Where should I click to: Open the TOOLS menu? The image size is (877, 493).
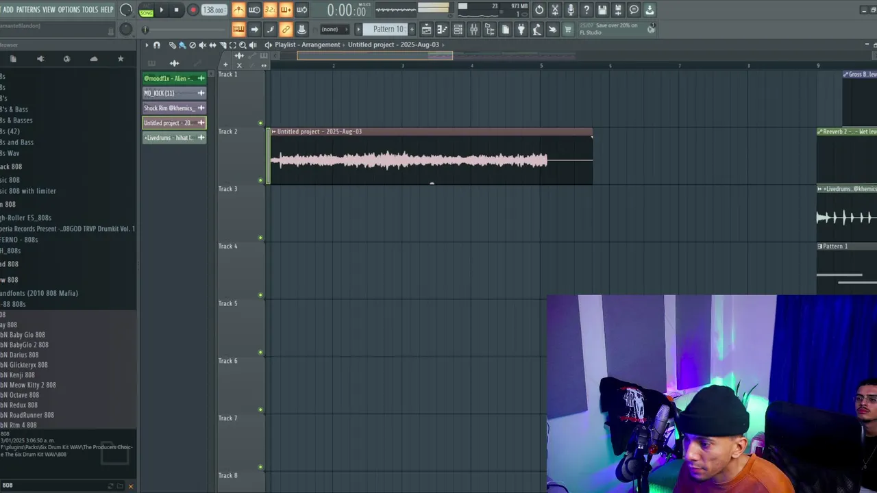90,10
